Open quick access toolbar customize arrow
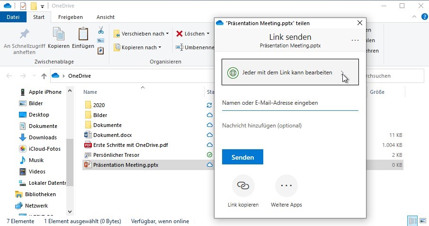The image size is (429, 226). (x=43, y=6)
